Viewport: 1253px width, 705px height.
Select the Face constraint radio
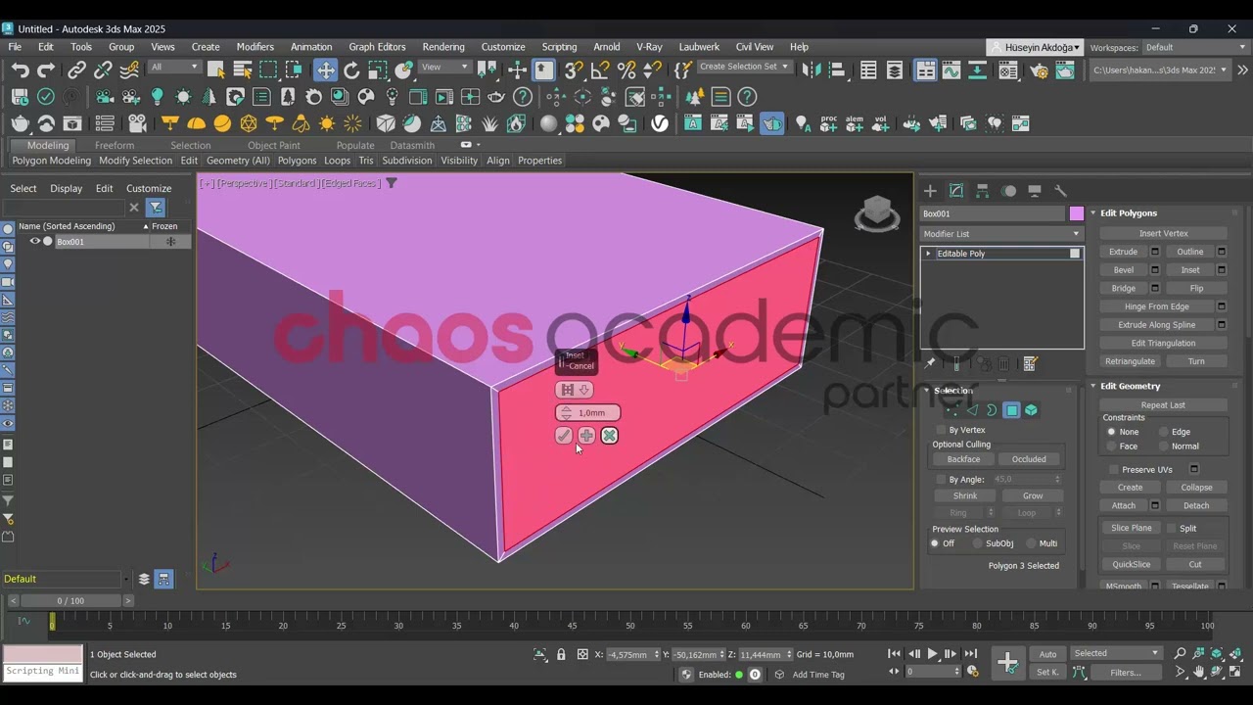(1111, 446)
